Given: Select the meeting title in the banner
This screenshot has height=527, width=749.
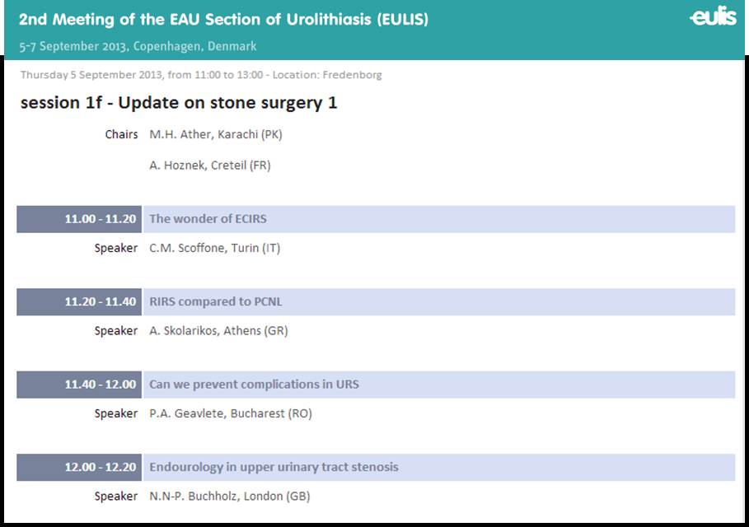Looking at the screenshot, I should point(223,19).
